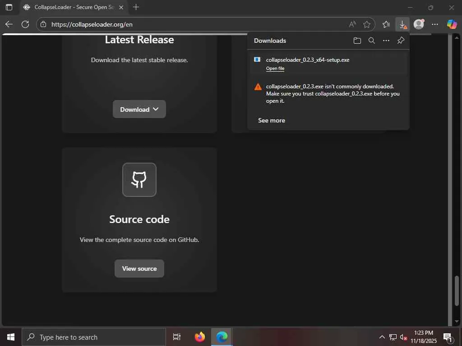Open a new tab with plus

point(136,7)
